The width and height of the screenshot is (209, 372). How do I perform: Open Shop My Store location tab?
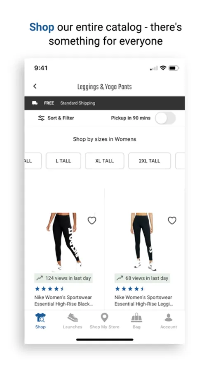click(104, 321)
